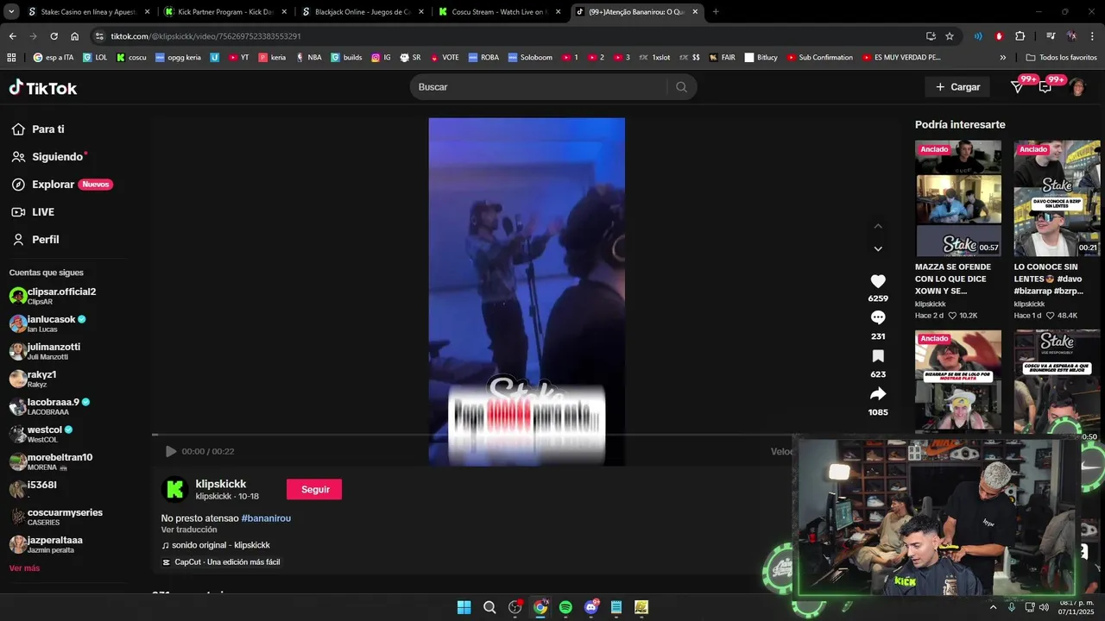
Task: Click the search magnifier icon
Action: click(x=681, y=87)
